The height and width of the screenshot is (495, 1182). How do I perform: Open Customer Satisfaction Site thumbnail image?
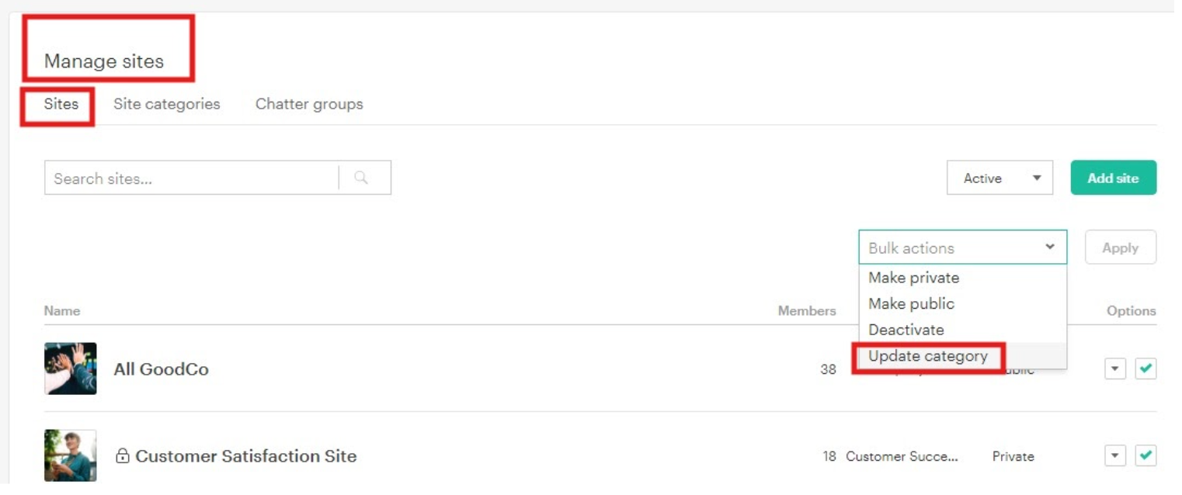[x=71, y=455]
